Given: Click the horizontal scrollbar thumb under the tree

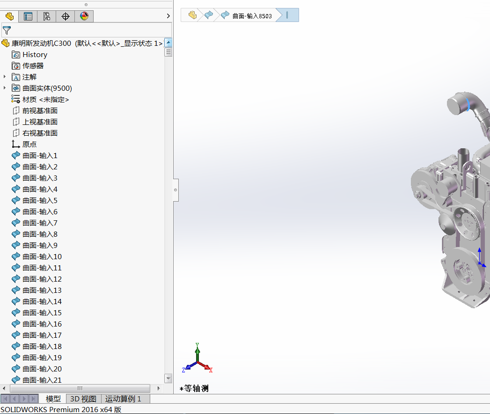Looking at the screenshot, I should [x=80, y=388].
